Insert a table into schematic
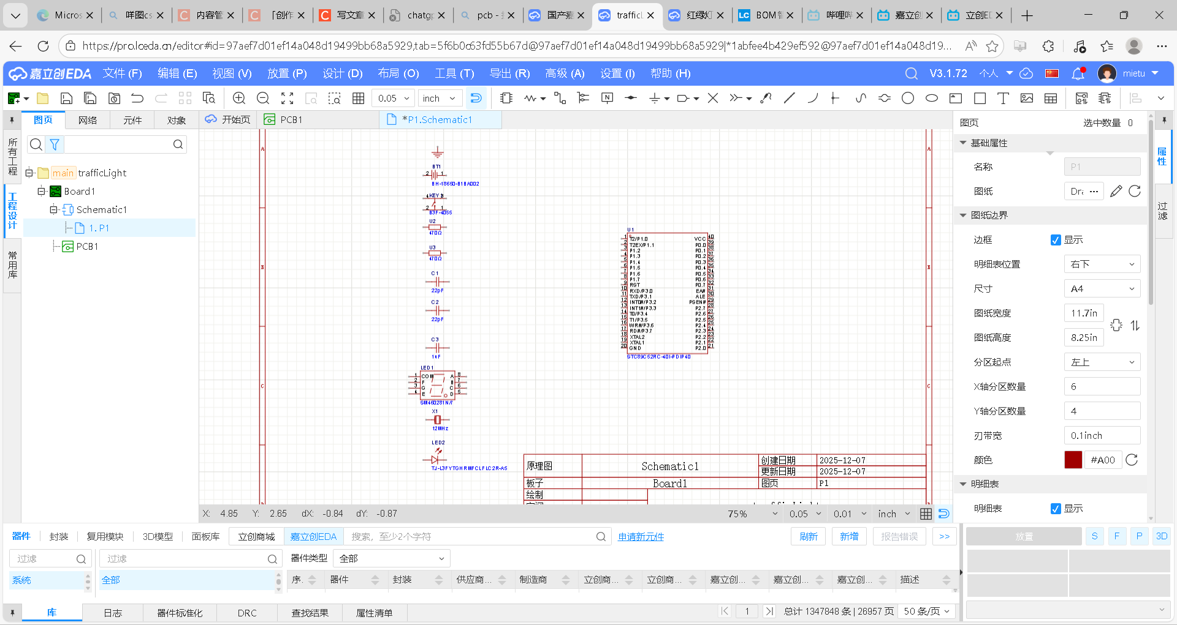This screenshot has width=1177, height=625. coord(1051,98)
